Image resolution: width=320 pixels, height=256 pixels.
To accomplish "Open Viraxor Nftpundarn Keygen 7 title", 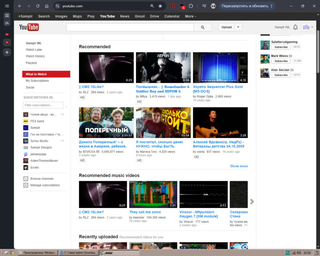I will point(199,214).
